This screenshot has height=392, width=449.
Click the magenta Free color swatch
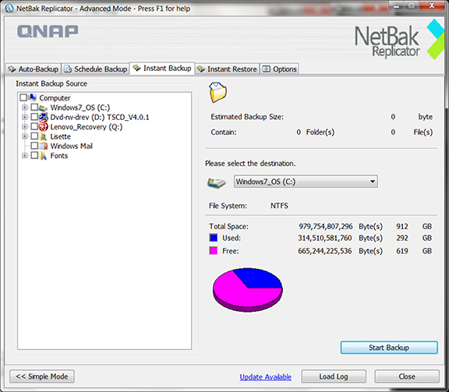(x=214, y=251)
